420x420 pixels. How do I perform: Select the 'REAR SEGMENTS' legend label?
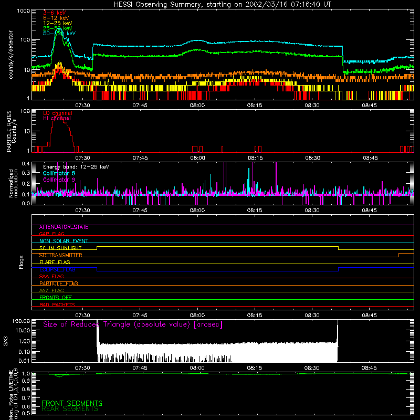(x=70, y=409)
